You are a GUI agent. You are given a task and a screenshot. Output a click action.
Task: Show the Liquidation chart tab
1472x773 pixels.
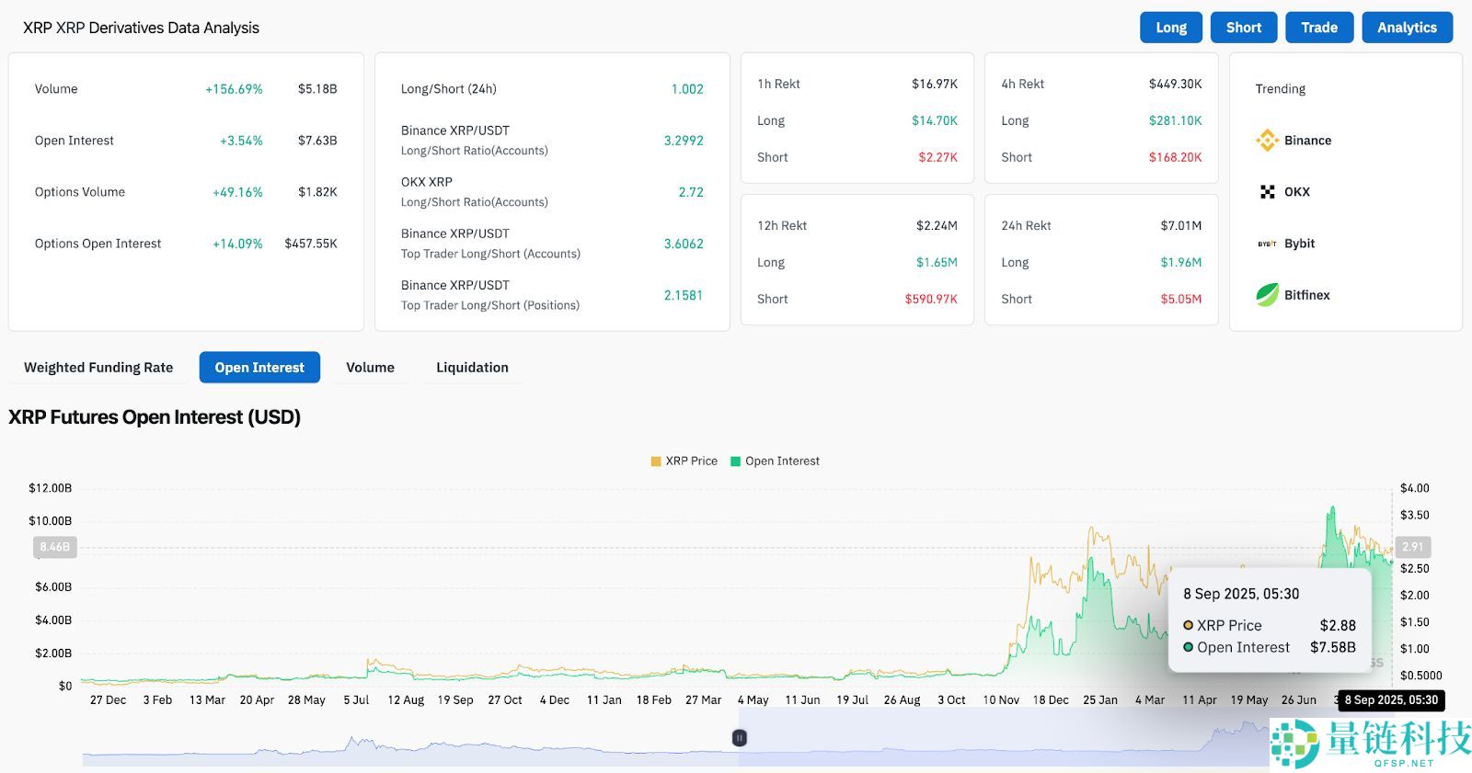[472, 368]
